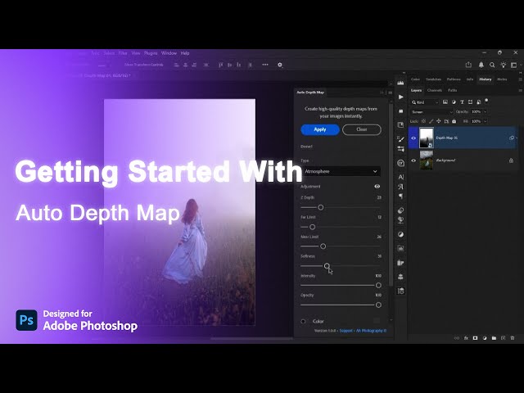The width and height of the screenshot is (524, 393).
Task: Open the Plugins menu
Action: pyautogui.click(x=151, y=53)
